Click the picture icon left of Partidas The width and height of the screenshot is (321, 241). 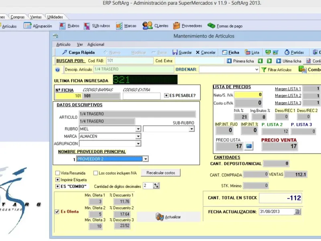[x=276, y=53]
